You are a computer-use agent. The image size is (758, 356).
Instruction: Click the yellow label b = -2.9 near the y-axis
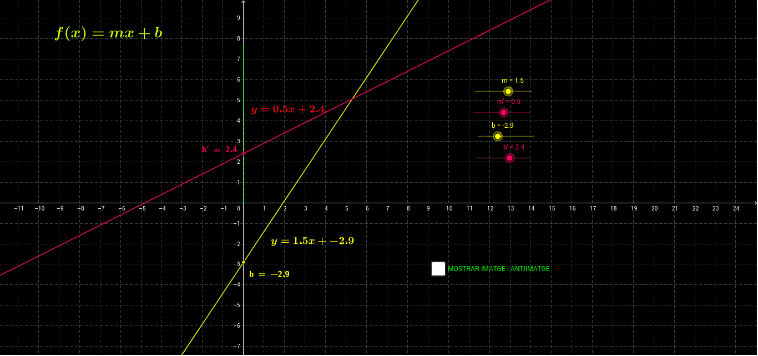[x=269, y=274]
